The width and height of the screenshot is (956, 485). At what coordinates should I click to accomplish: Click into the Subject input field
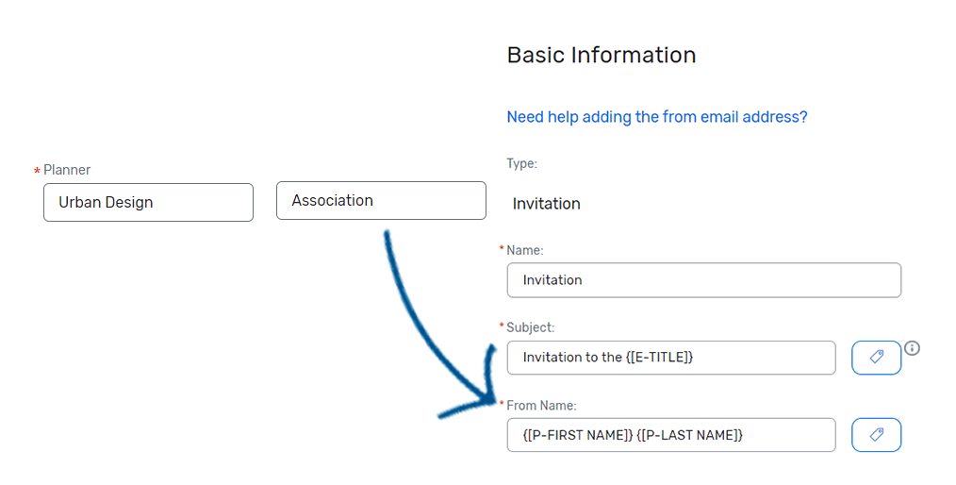coord(670,358)
